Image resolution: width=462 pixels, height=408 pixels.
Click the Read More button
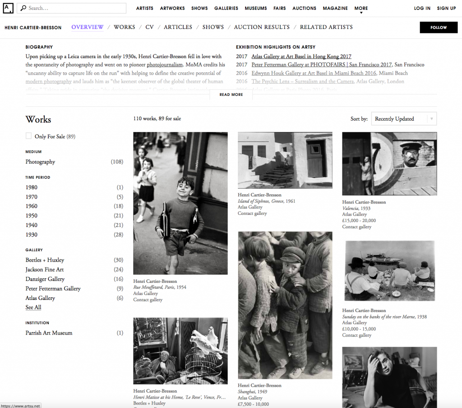coord(231,95)
